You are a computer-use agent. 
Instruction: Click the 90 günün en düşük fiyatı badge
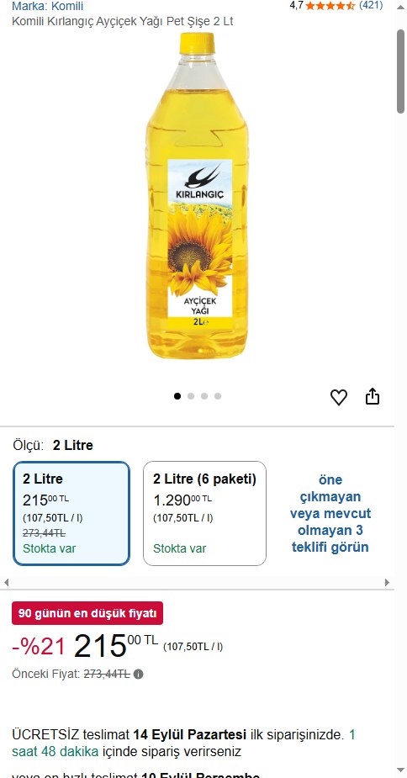pyautogui.click(x=87, y=613)
